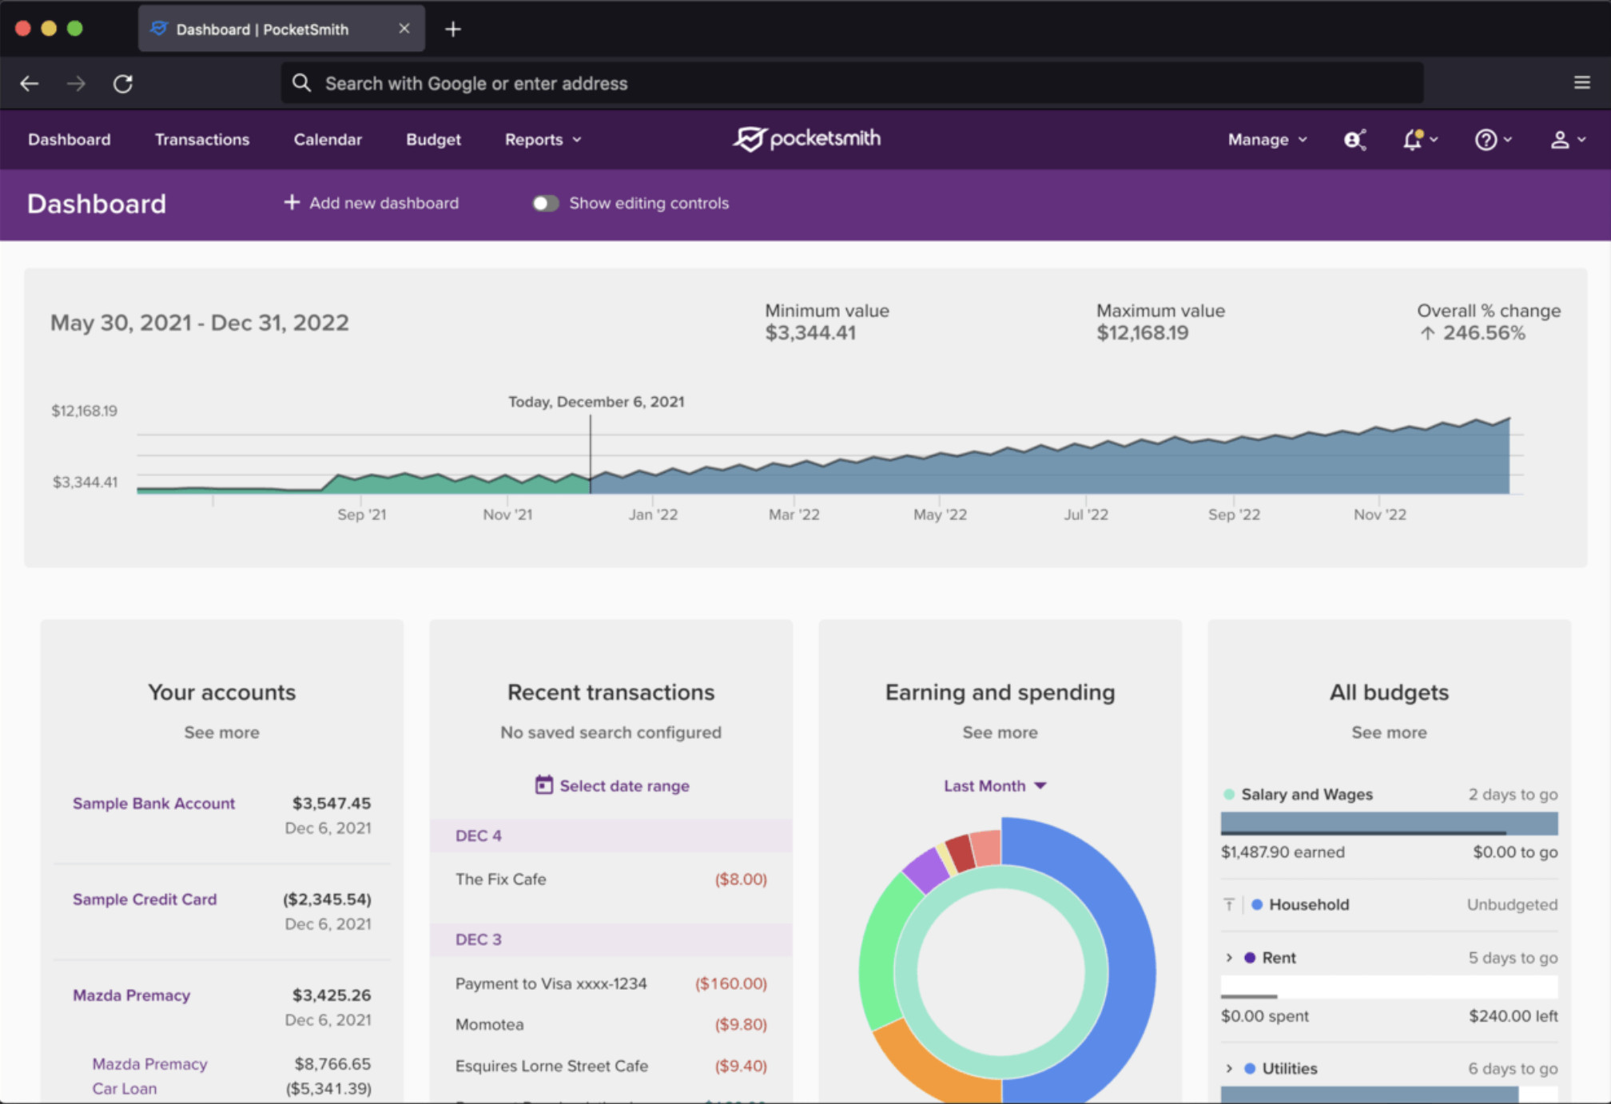Open the user profile menu
This screenshot has width=1611, height=1104.
point(1567,140)
